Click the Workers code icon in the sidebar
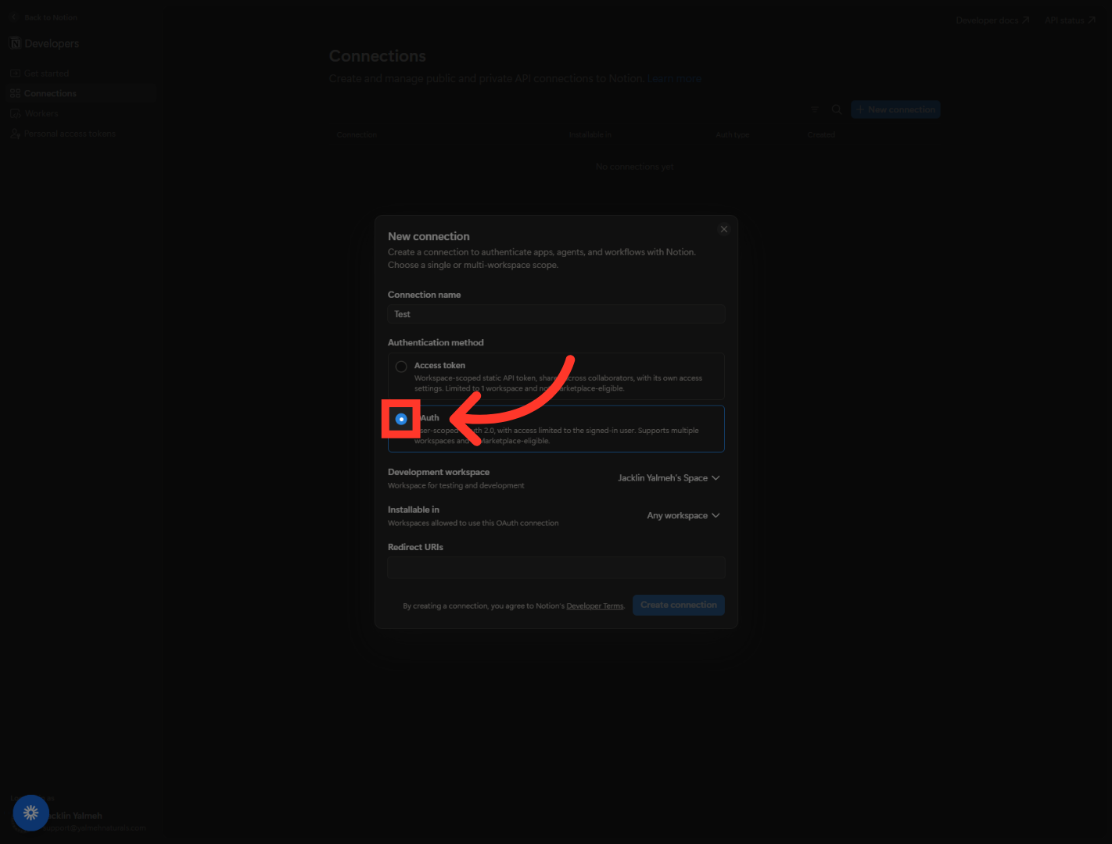 tap(15, 114)
